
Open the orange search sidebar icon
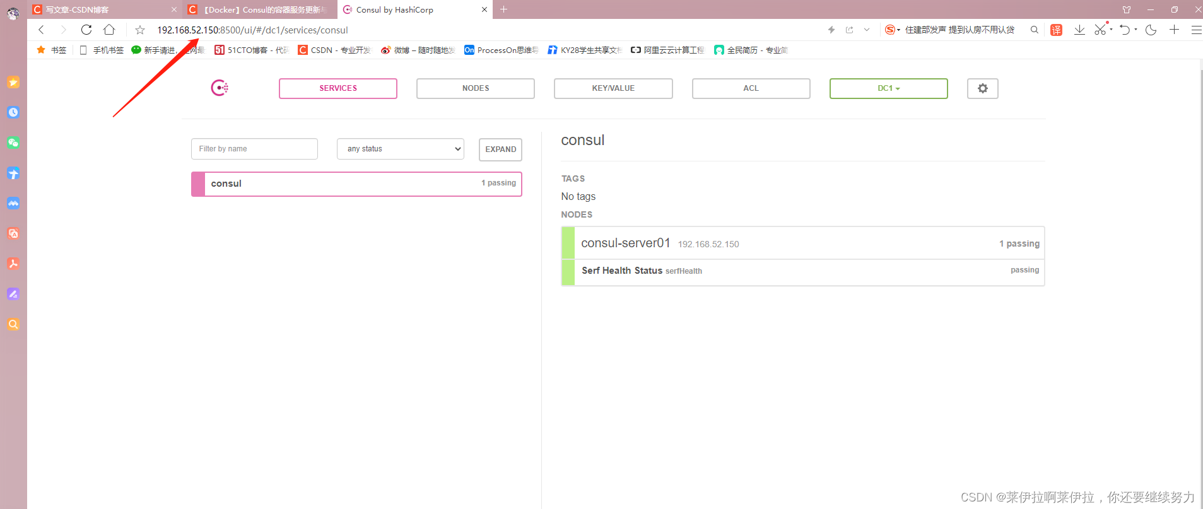[13, 324]
